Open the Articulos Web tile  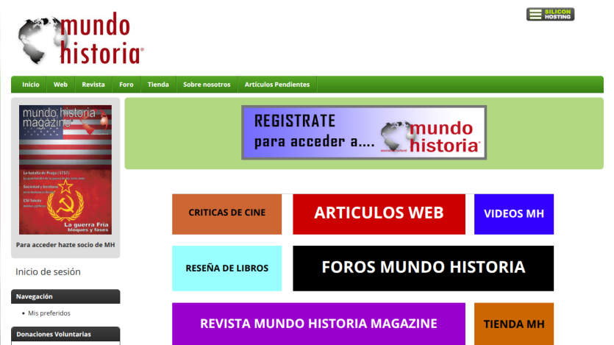click(x=379, y=214)
